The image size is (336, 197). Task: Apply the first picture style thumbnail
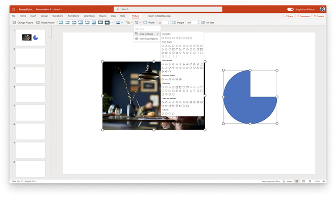61,22
